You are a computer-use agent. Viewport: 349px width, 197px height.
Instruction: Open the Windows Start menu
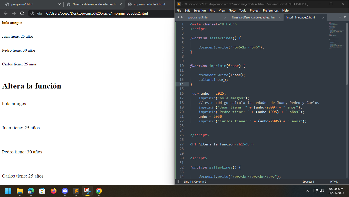8,191
